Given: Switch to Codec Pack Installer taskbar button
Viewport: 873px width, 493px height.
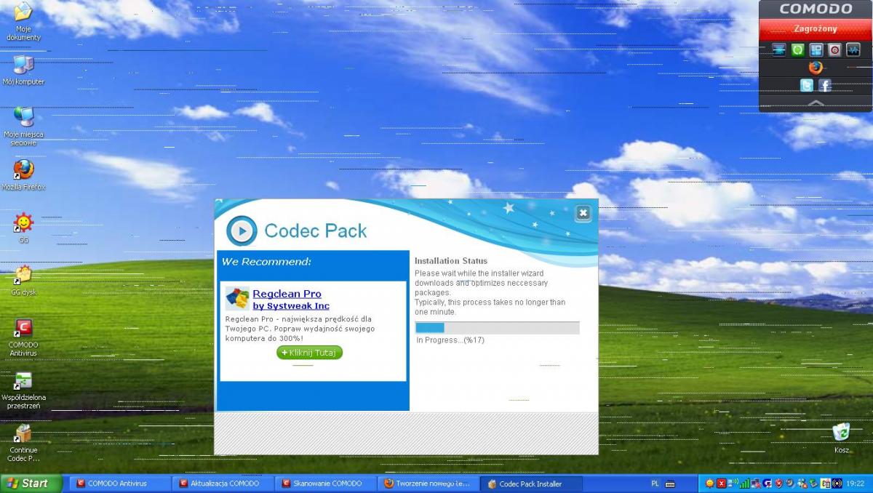Looking at the screenshot, I should pos(531,484).
